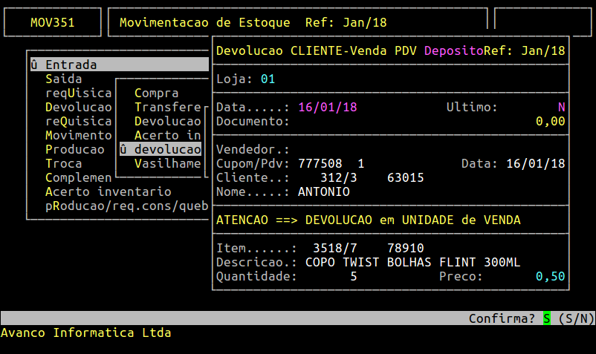This screenshot has width=596, height=354.
Task: Click the Quantidade value 5
Action: [x=354, y=276]
